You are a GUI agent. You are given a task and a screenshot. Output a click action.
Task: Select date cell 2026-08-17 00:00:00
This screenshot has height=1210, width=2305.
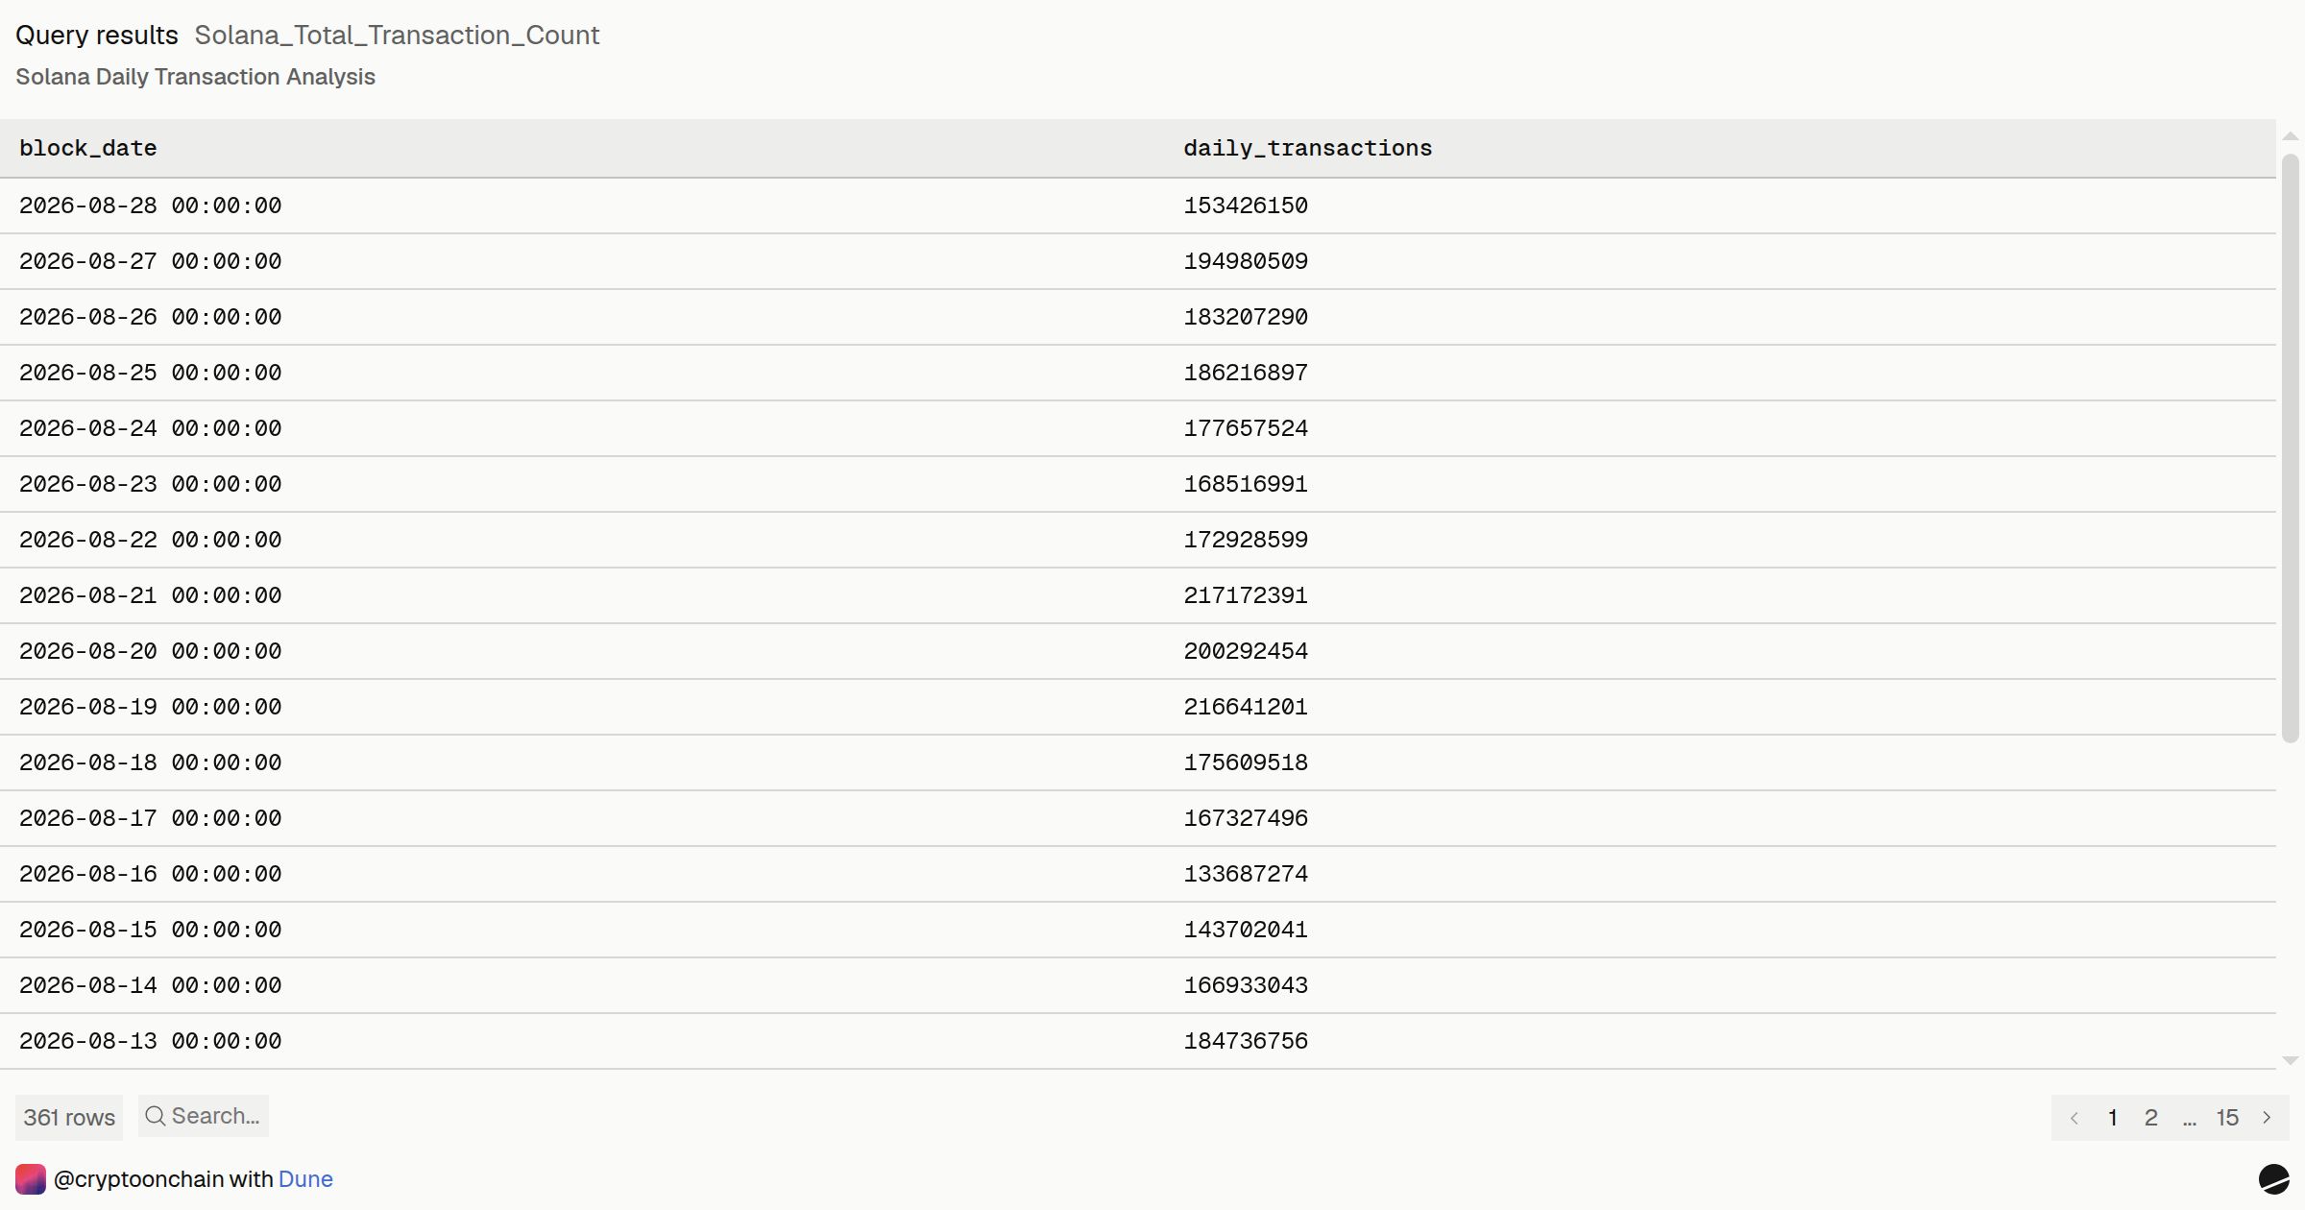point(150,818)
